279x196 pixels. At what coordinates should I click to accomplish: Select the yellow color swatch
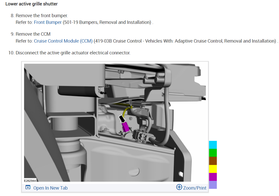[x=213, y=169]
